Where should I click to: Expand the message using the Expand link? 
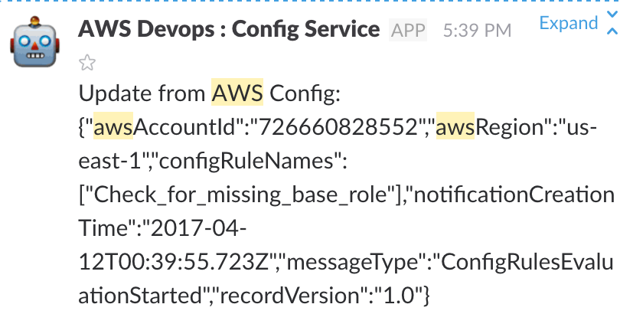point(568,23)
